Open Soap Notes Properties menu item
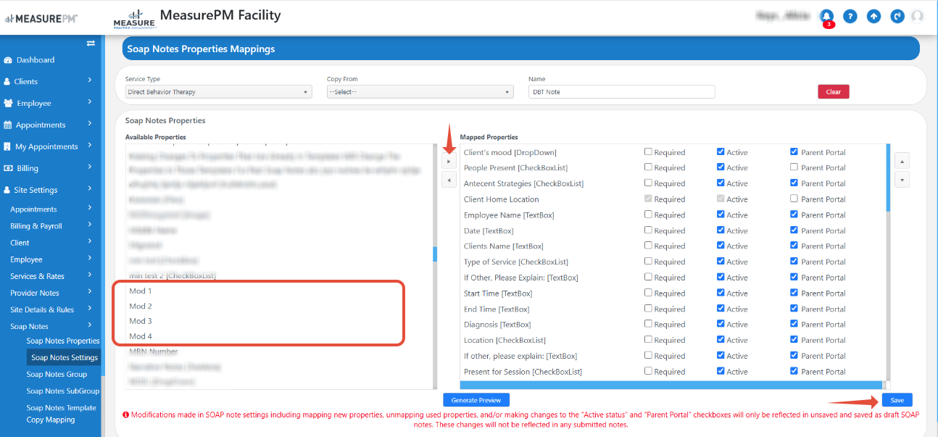 click(63, 341)
